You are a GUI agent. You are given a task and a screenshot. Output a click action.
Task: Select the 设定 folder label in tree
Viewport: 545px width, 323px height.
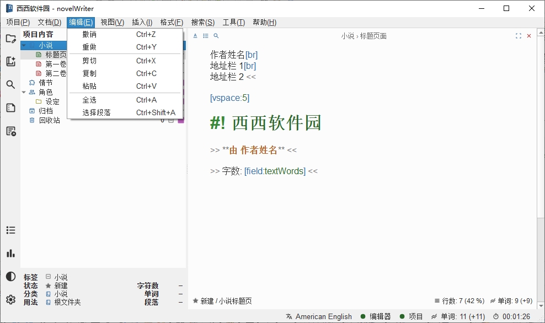[52, 101]
